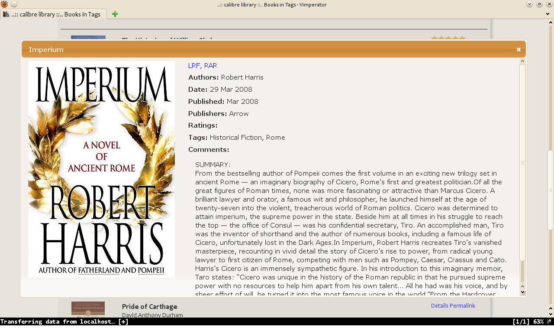Image resolution: width=554 pixels, height=334 pixels.
Task: Click the page scrollbar's top up arrow
Action: pos(551,22)
